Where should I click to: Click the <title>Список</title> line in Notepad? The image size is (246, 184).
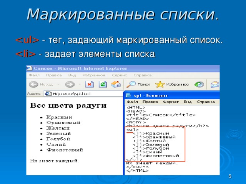tap(161, 115)
